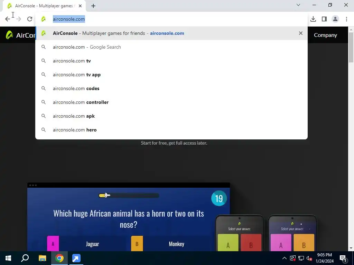
Task: Click the 19 countdown circle in the quiz
Action: (x=219, y=198)
